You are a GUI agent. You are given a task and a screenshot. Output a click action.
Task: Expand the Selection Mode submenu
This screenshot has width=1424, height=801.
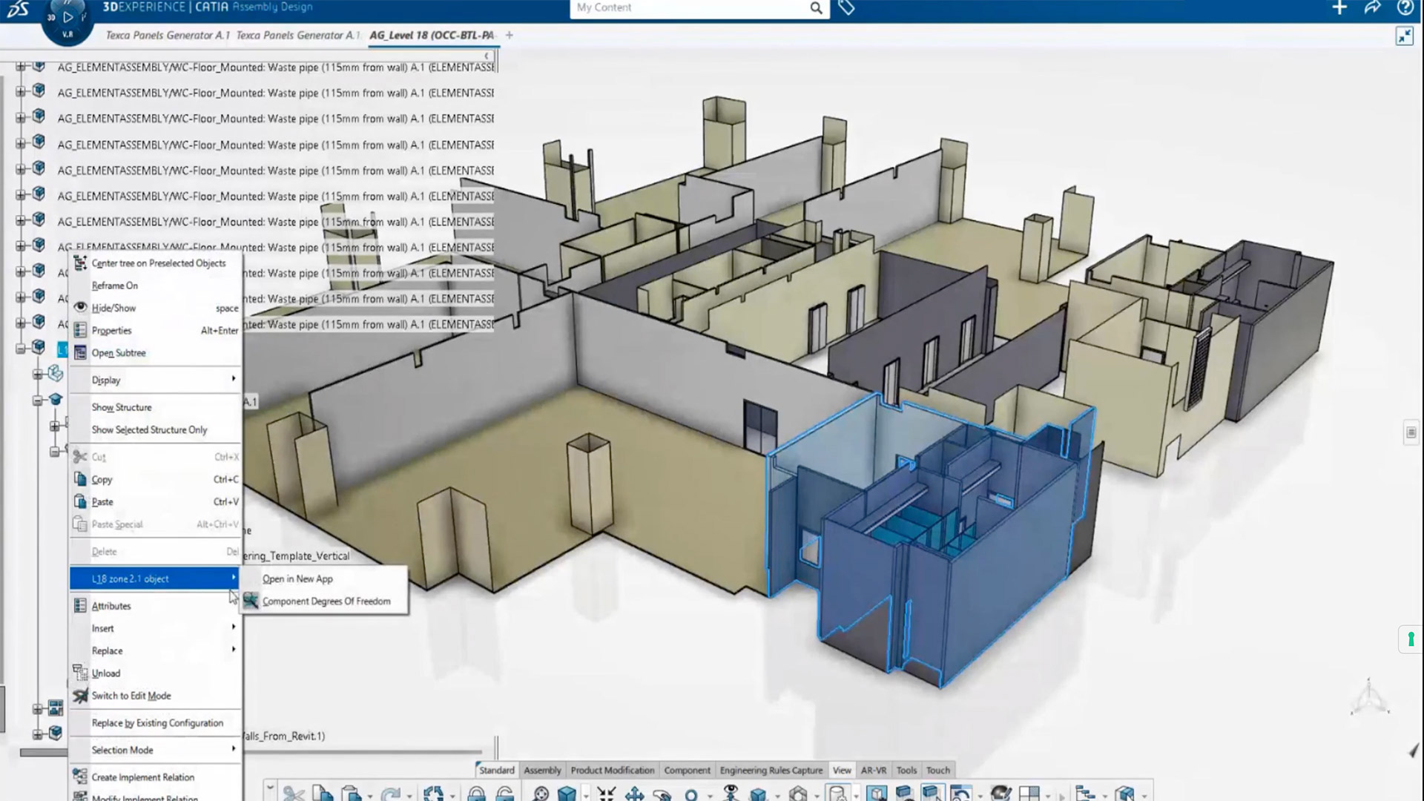click(156, 749)
